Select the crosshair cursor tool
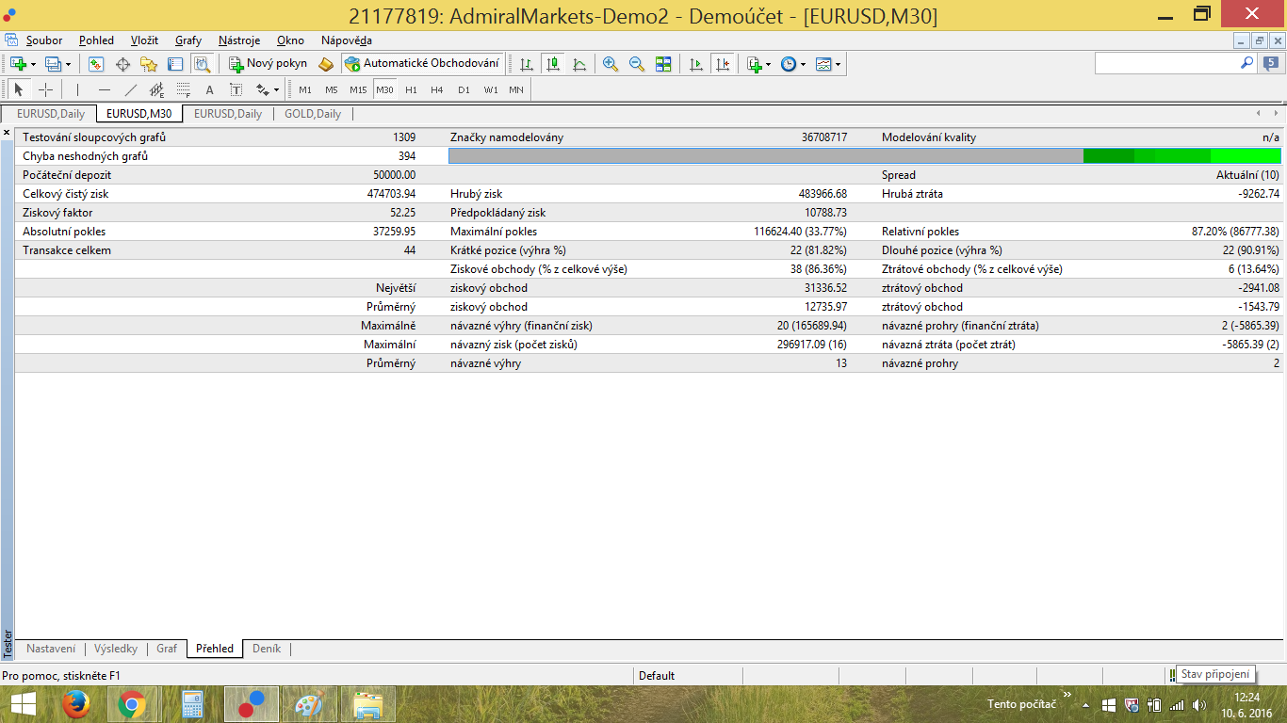Viewport: 1287px width, 723px height. coord(45,90)
